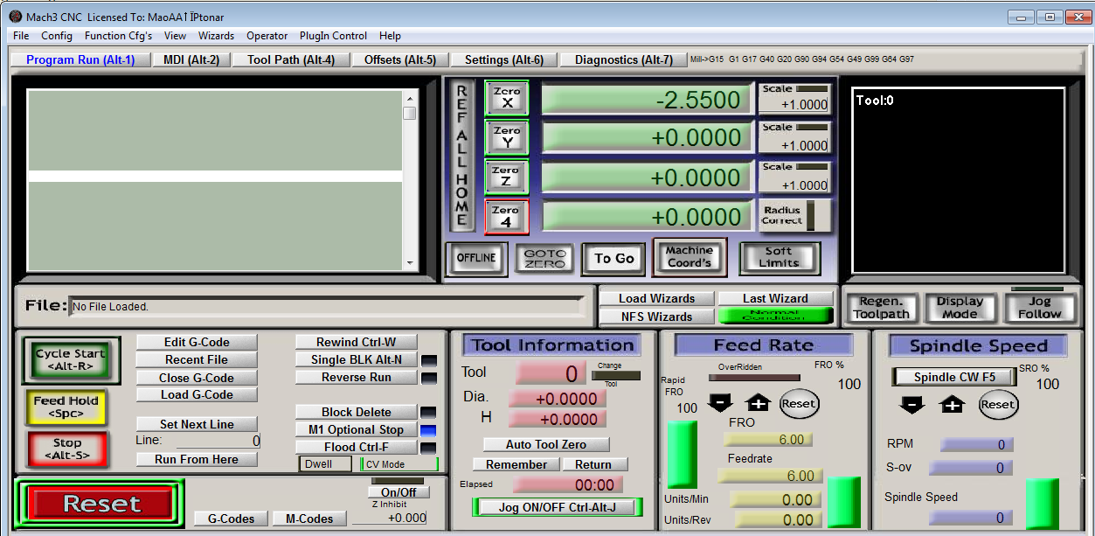The width and height of the screenshot is (1095, 536).
Task: Click the To Go button
Action: pyautogui.click(x=614, y=258)
